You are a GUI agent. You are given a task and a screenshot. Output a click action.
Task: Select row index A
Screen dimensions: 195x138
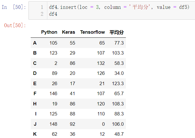click(x=35, y=43)
